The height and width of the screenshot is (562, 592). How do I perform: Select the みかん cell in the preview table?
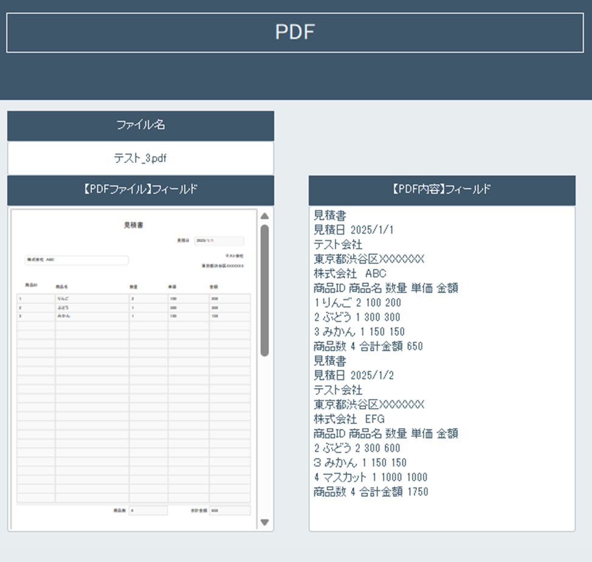(91, 316)
